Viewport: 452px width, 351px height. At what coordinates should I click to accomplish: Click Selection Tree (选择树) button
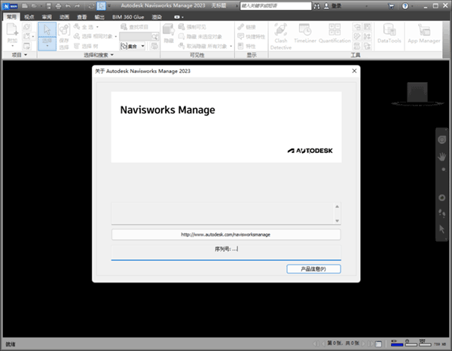click(x=86, y=46)
